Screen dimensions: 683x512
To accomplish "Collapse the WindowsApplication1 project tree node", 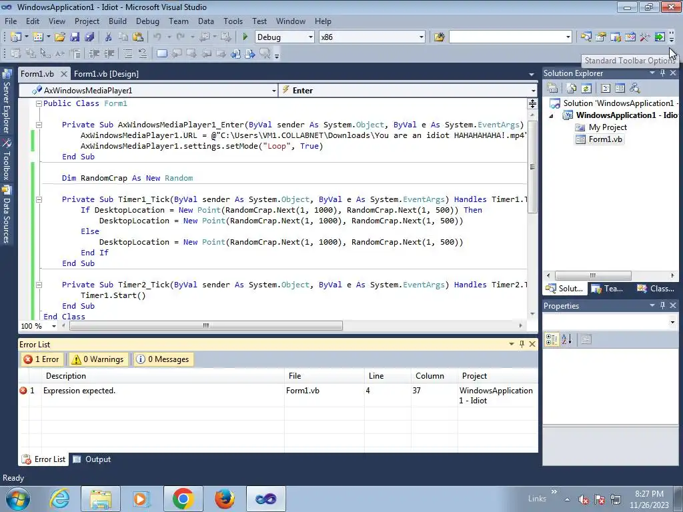I will [x=552, y=116].
